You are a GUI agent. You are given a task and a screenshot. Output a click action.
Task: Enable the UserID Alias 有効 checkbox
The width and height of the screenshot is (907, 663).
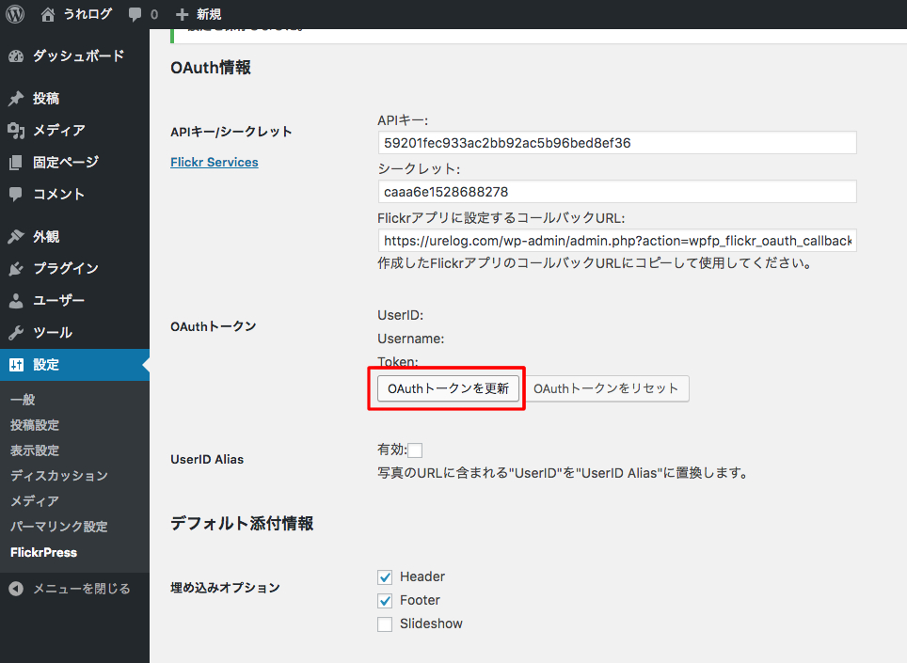pos(415,450)
